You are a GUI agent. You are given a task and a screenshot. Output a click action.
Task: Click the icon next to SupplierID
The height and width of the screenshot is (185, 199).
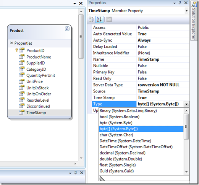pyautogui.click(x=22, y=63)
